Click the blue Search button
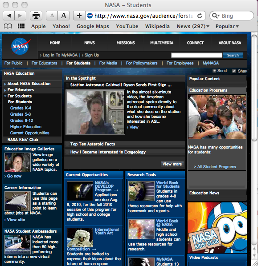The height and width of the screenshot is (266, 258). click(233, 55)
